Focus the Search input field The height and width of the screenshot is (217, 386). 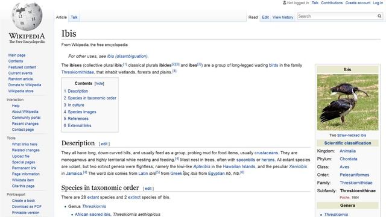click(x=337, y=16)
